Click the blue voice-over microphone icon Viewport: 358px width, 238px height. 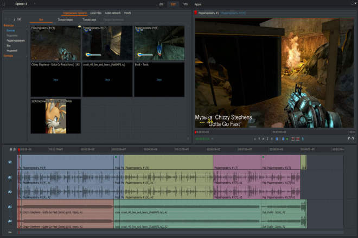click(x=303, y=138)
